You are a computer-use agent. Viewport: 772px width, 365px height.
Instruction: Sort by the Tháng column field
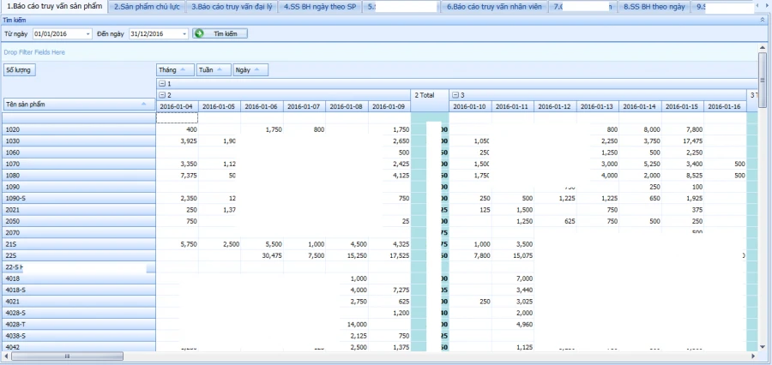[x=175, y=70]
